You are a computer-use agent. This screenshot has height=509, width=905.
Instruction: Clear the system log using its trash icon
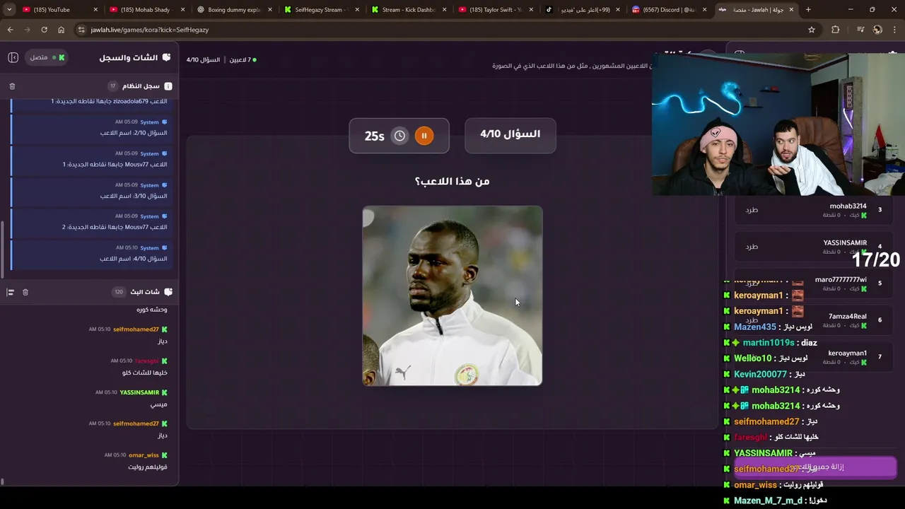click(12, 86)
